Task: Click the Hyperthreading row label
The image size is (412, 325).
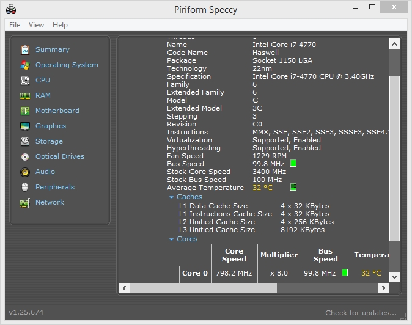Action: point(194,148)
